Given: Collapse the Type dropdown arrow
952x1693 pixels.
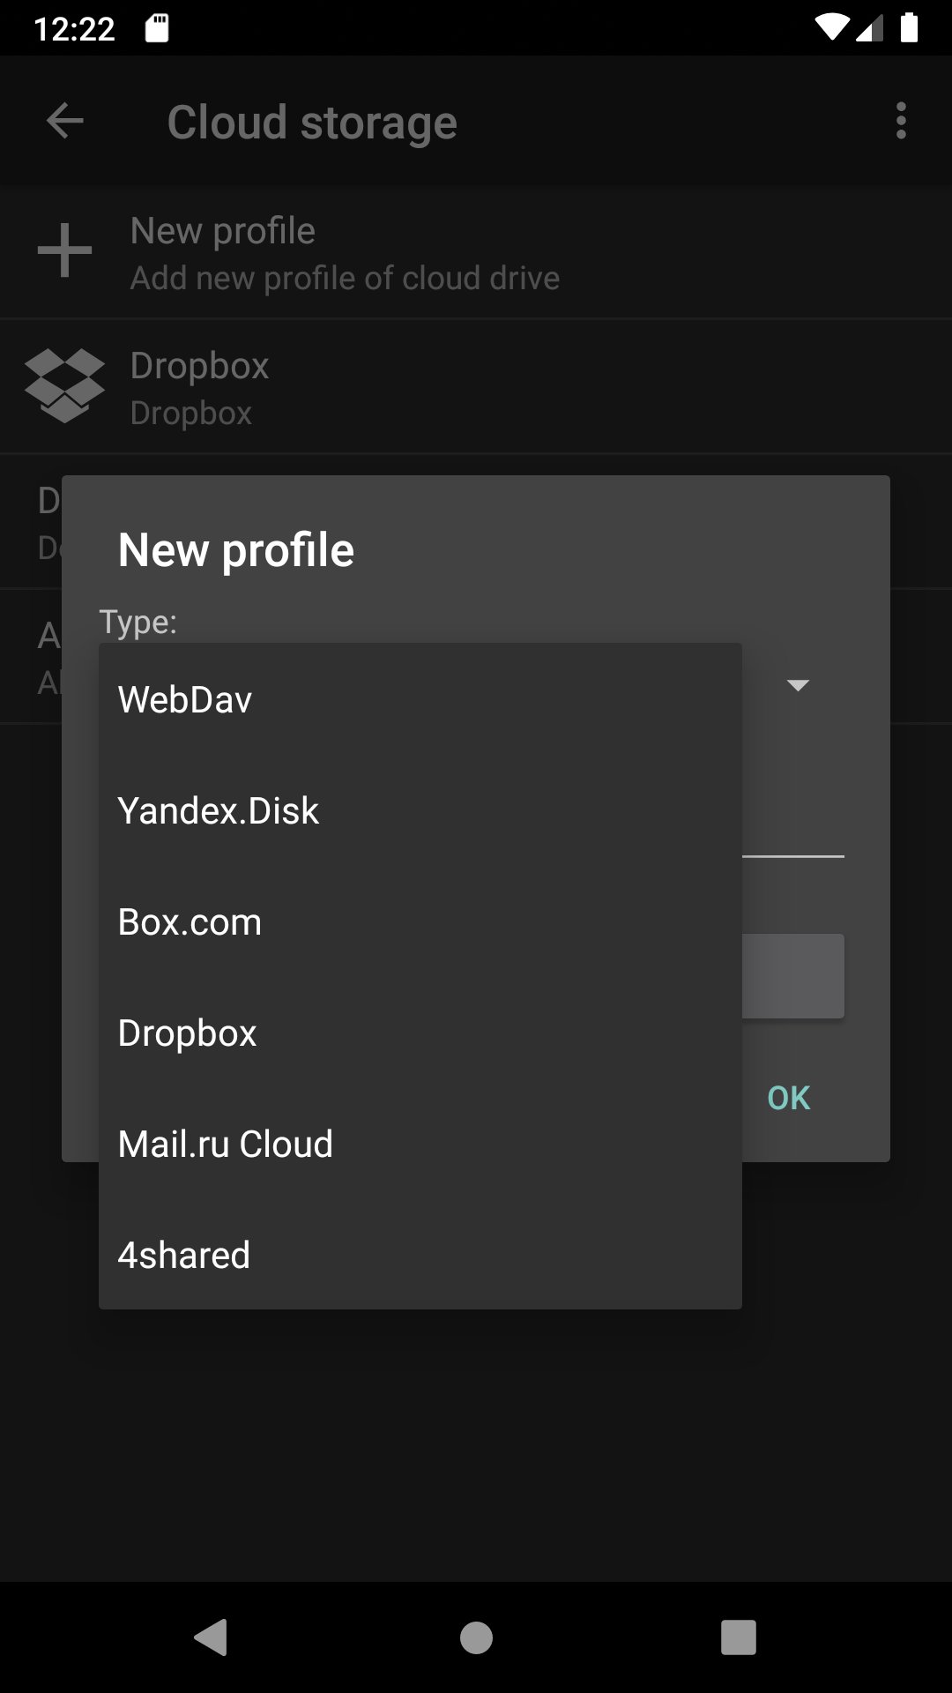Looking at the screenshot, I should (x=798, y=685).
